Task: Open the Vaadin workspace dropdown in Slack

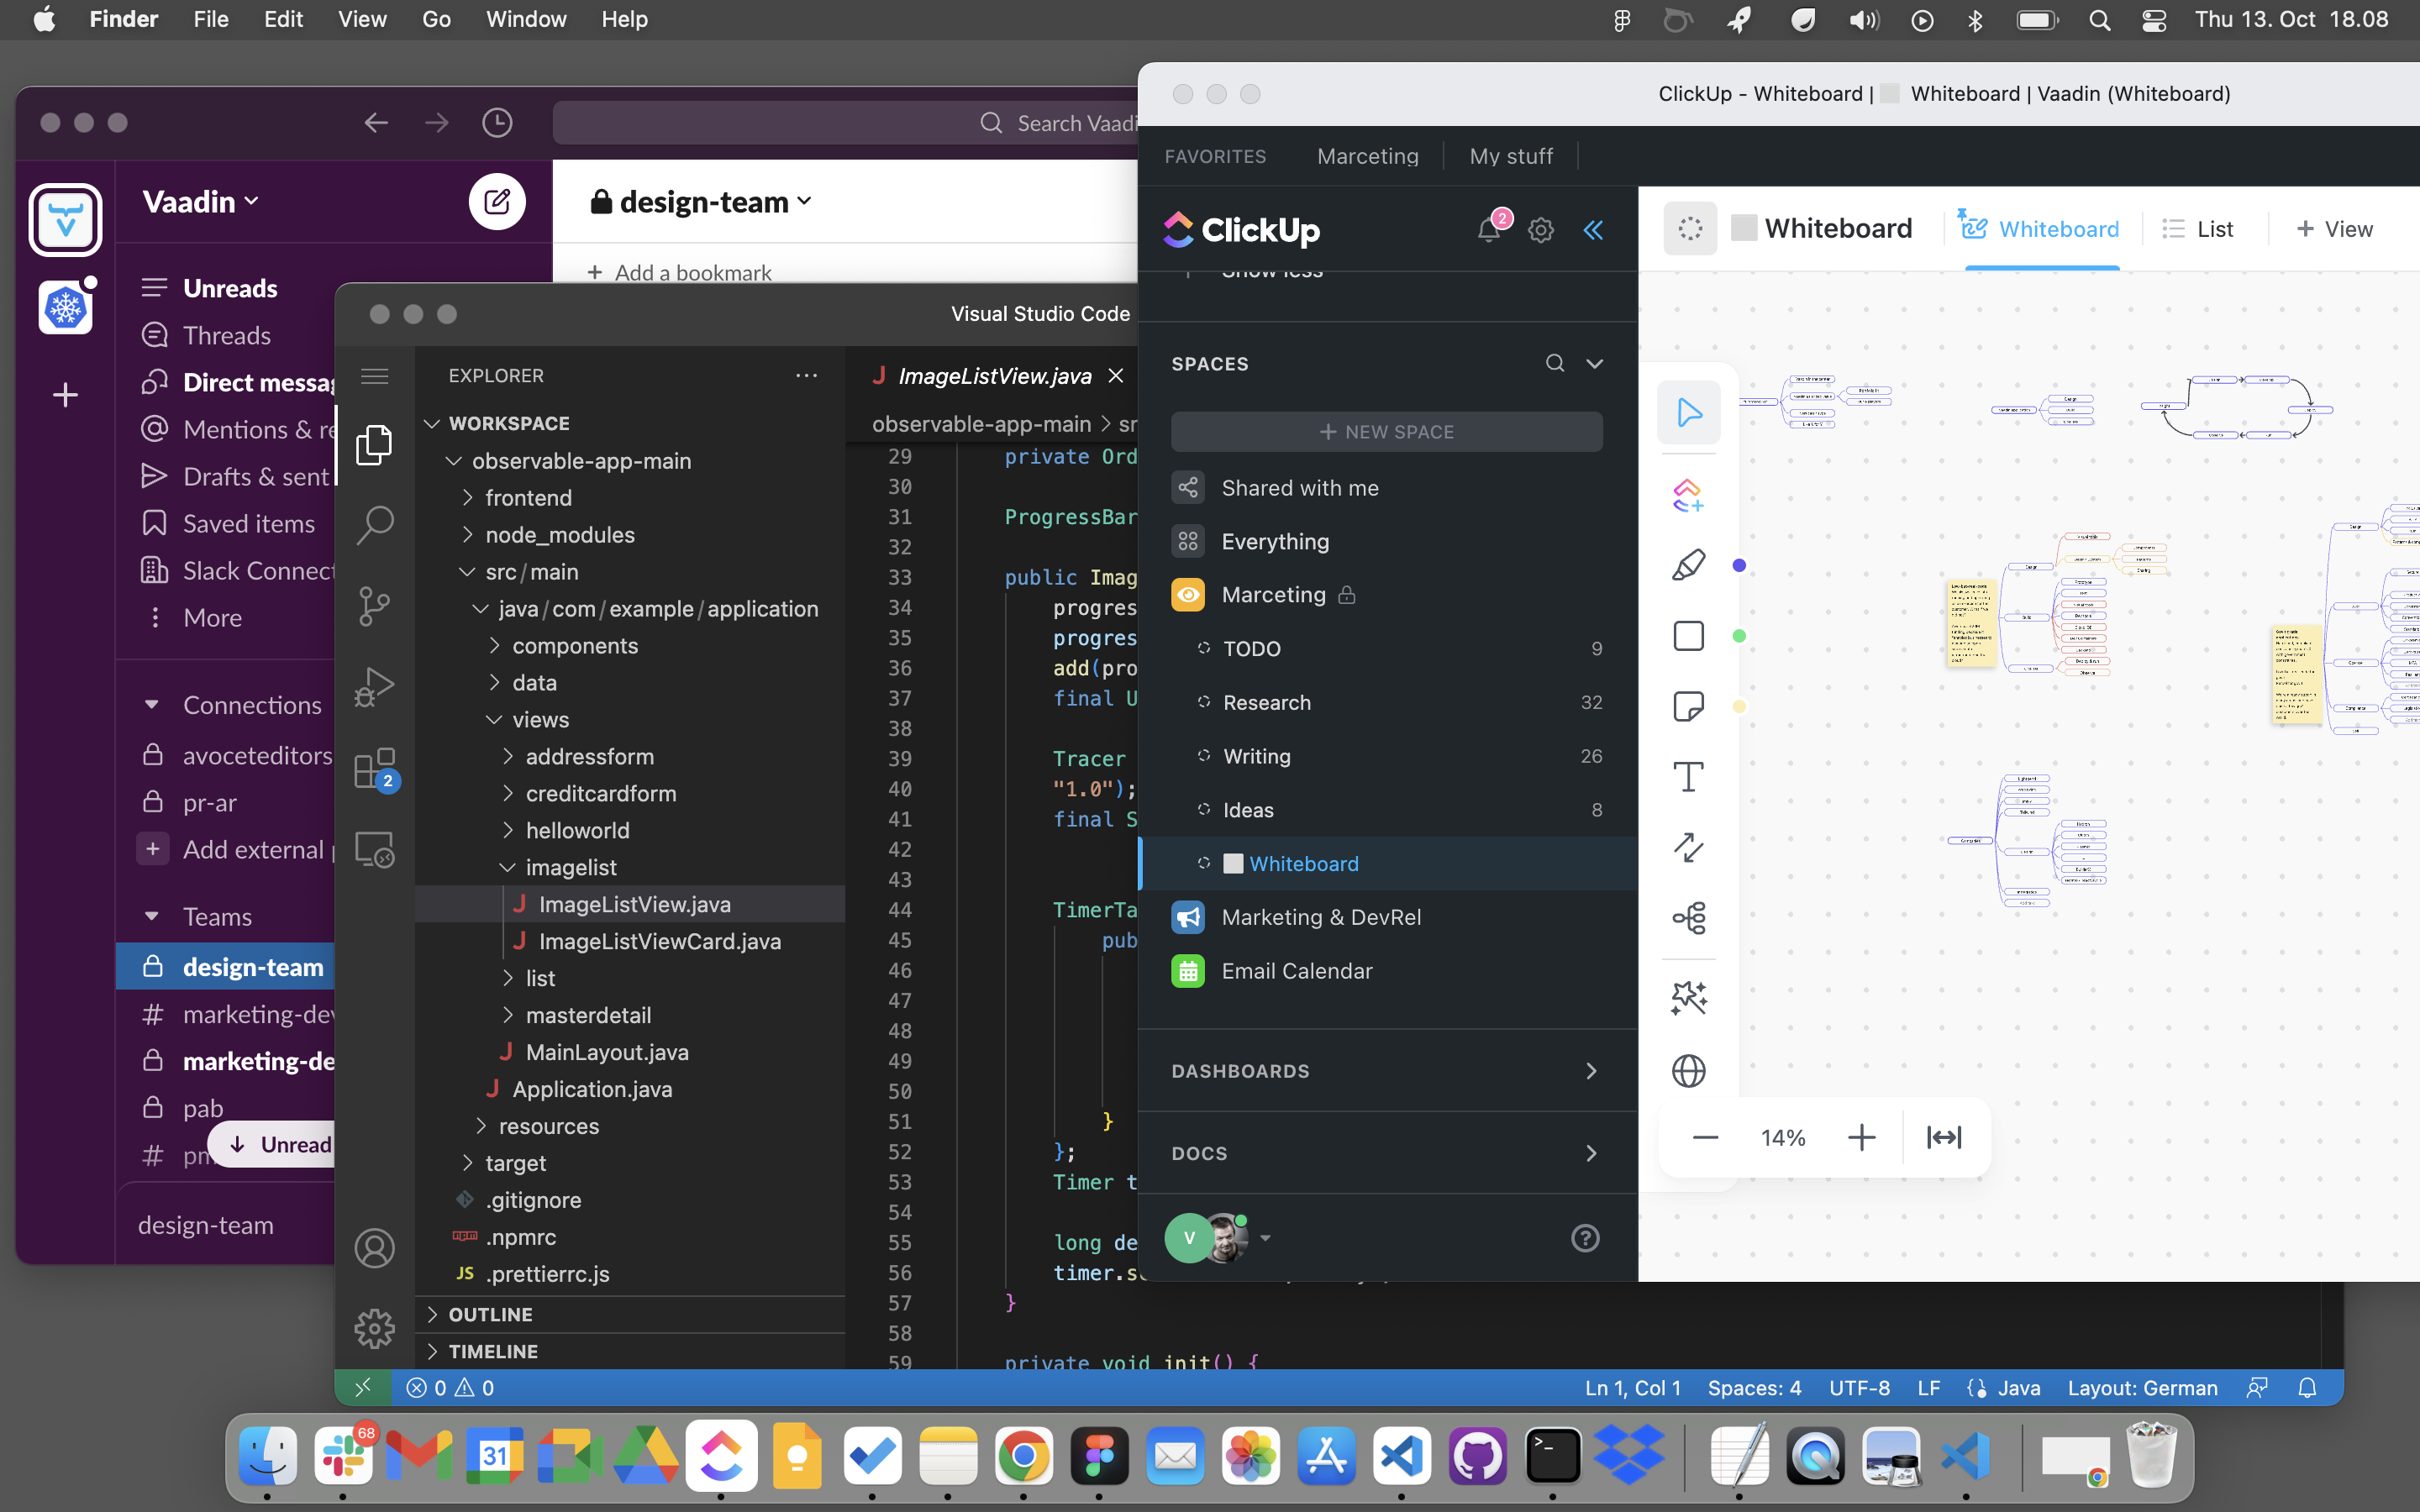Action: 201,202
